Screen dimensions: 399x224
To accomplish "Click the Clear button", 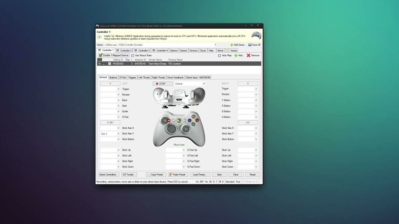I will 236,175.
